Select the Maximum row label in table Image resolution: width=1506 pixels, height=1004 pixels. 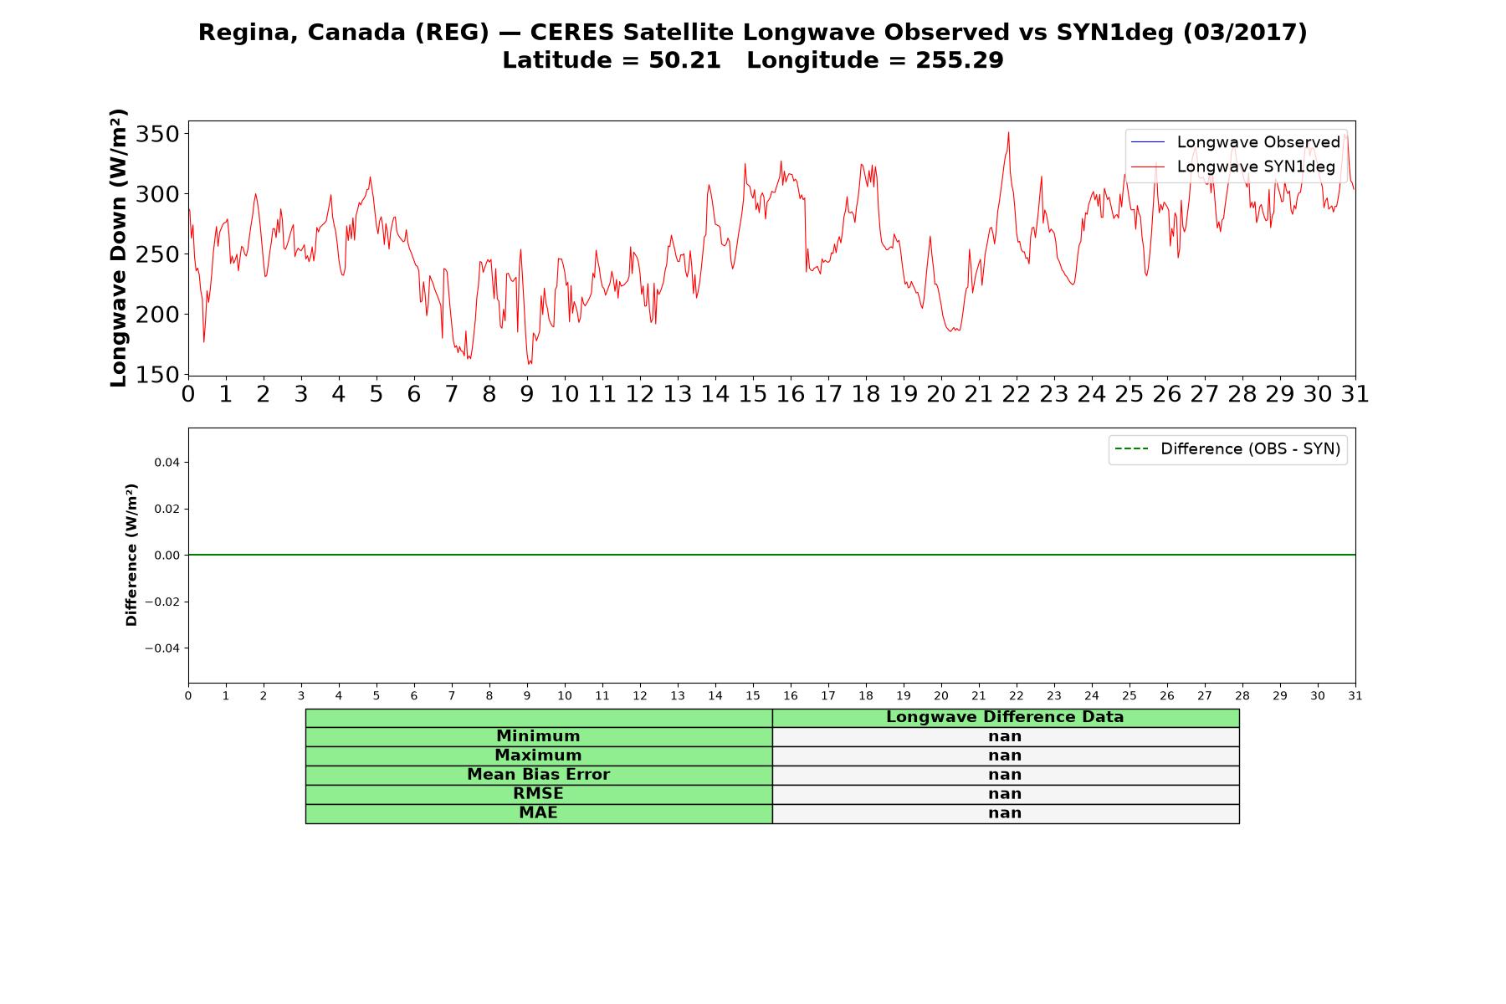point(538,756)
